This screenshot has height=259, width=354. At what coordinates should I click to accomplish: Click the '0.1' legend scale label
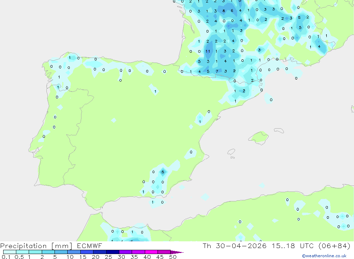click(x=6, y=257)
